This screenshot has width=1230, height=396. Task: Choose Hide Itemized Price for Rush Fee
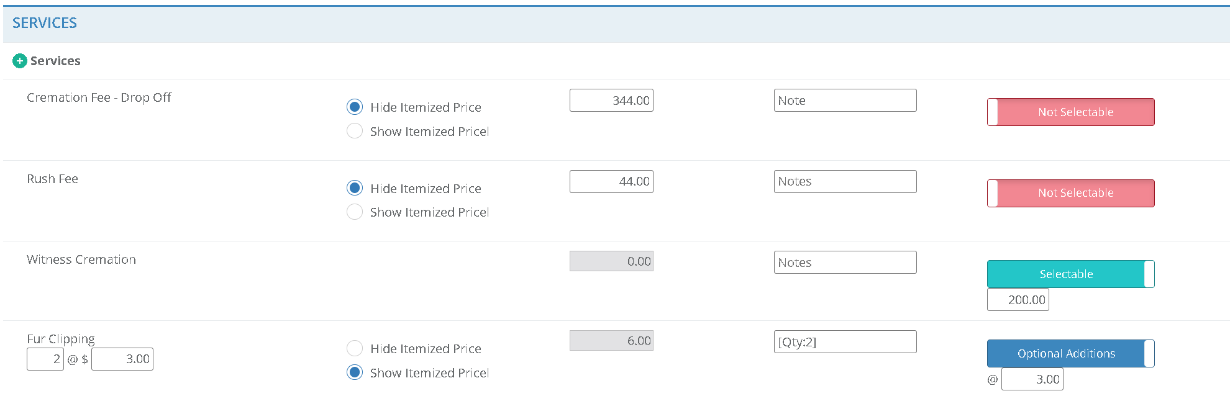[x=355, y=188]
